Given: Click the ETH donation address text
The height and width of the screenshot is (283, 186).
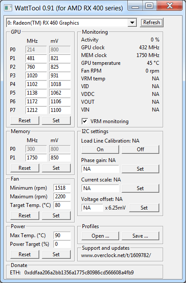Looking at the screenshot, I should (x=79, y=273).
